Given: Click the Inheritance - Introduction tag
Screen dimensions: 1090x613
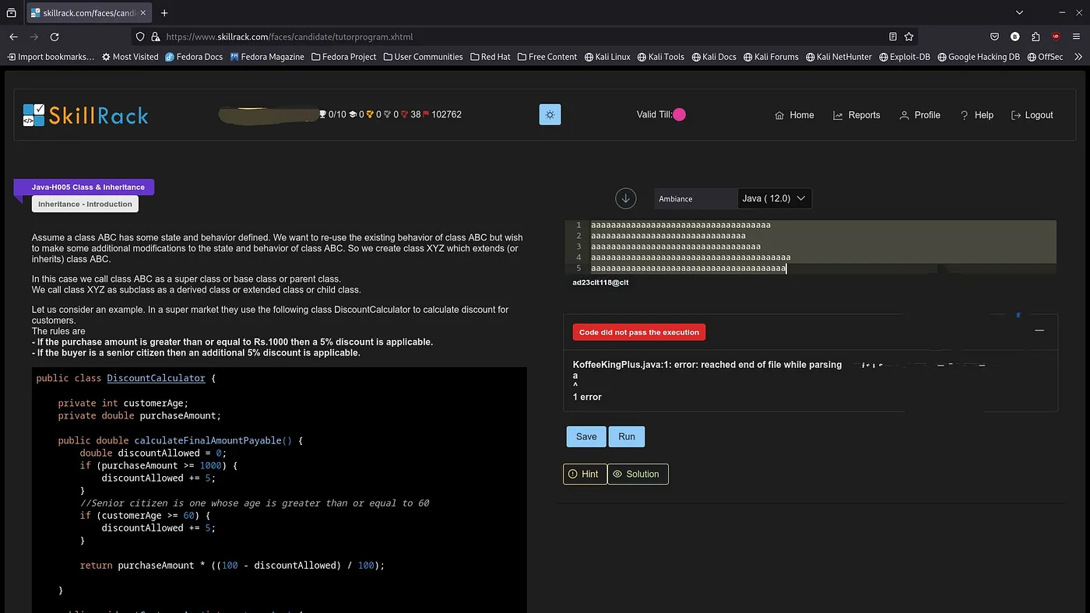Looking at the screenshot, I should [x=85, y=204].
